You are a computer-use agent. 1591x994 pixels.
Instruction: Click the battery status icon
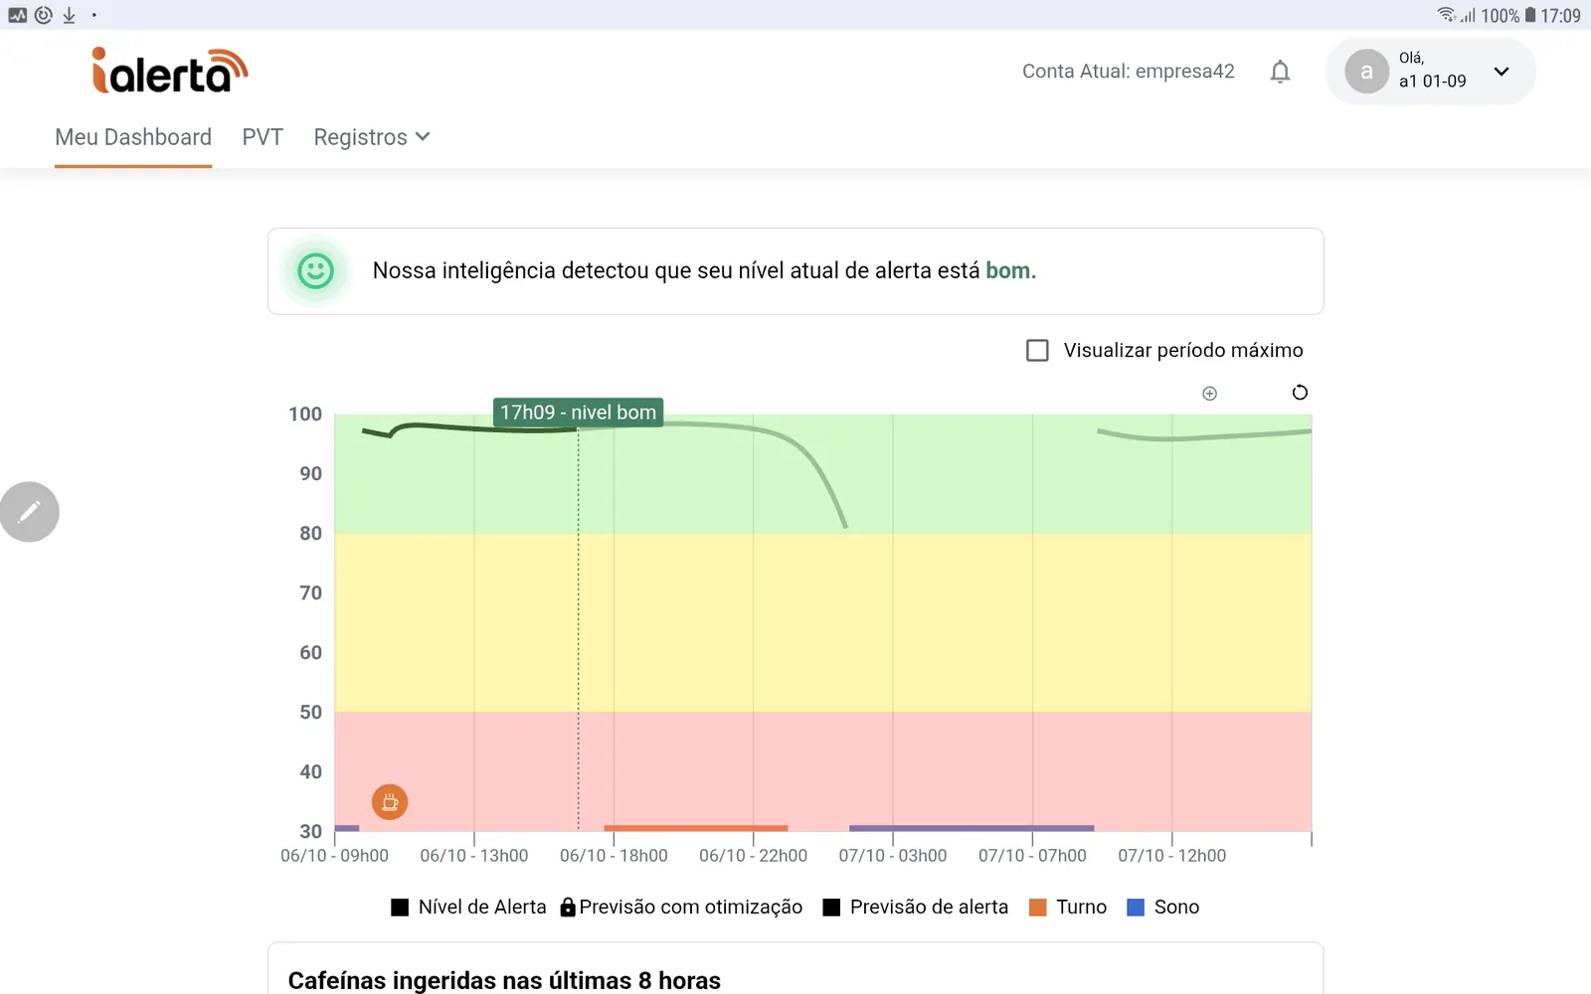pos(1530,15)
